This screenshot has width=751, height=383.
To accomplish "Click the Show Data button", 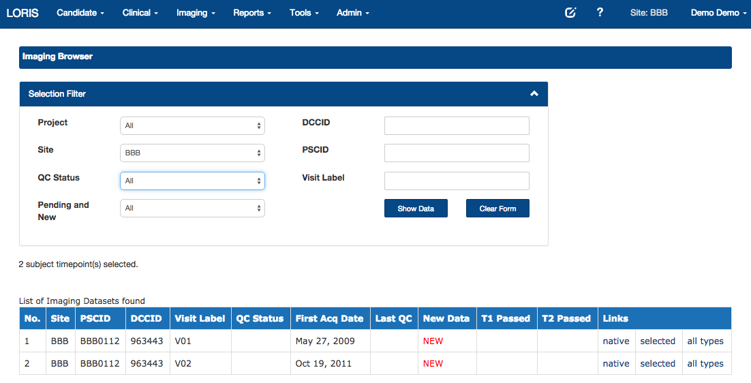I will point(416,209).
